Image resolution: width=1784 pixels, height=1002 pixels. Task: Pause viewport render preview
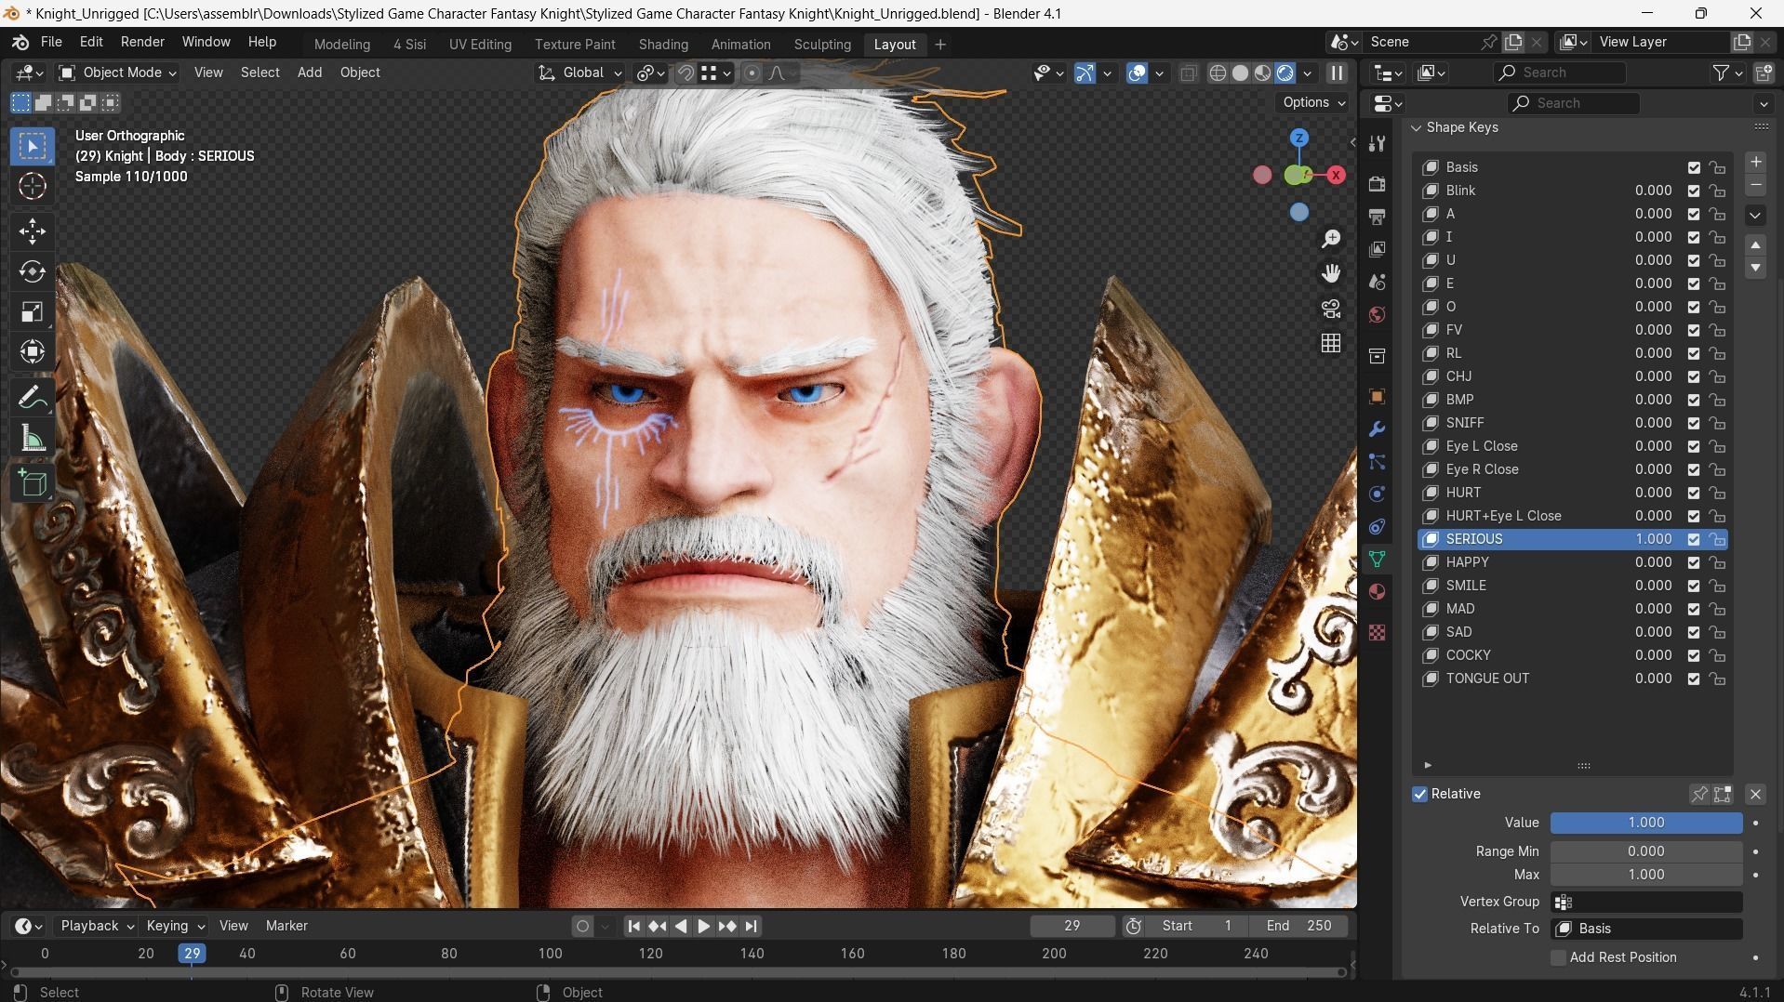(1337, 73)
